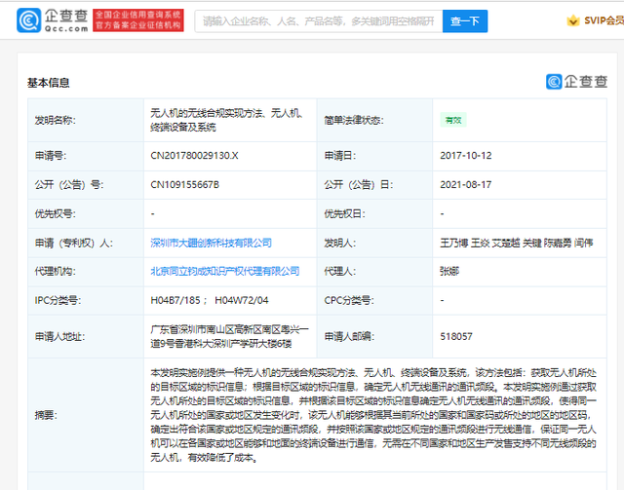Screen dimensions: 624x490
Task: Click the publication date 2021-08-17
Action: [465, 184]
